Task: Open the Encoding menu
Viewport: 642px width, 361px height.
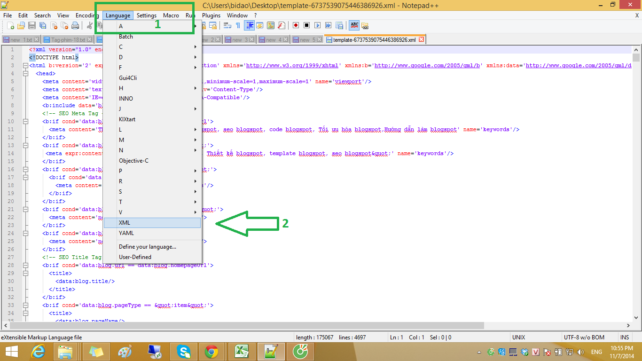Action: (87, 15)
